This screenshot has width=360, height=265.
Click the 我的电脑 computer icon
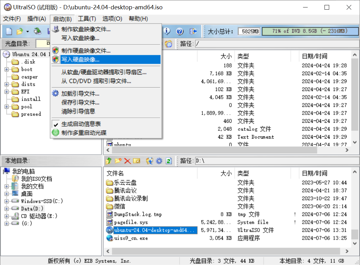[x=7, y=171]
